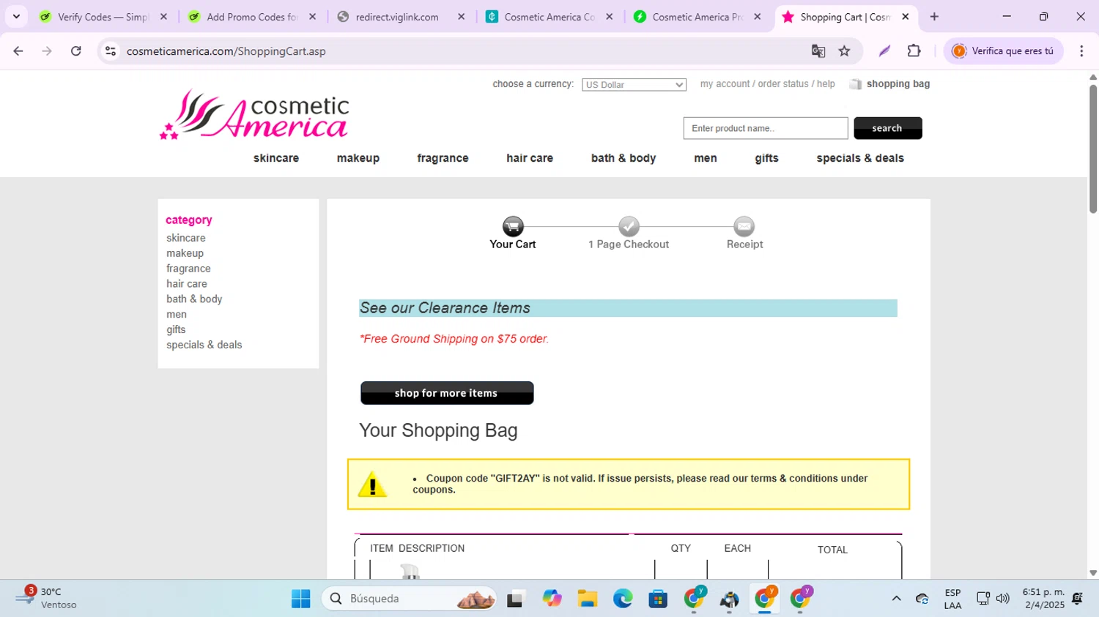Click the shopping bag icon

tap(855, 84)
